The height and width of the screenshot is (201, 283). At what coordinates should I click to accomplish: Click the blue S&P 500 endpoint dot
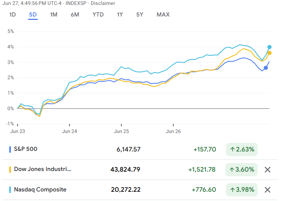click(266, 68)
